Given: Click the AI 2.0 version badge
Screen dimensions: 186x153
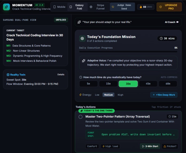Looking at the screenshot, I should click(39, 5).
